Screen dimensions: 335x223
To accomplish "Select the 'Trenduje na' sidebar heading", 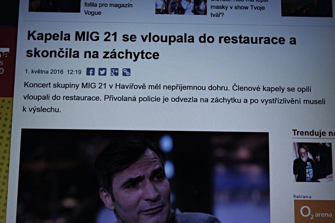I will [x=313, y=133].
